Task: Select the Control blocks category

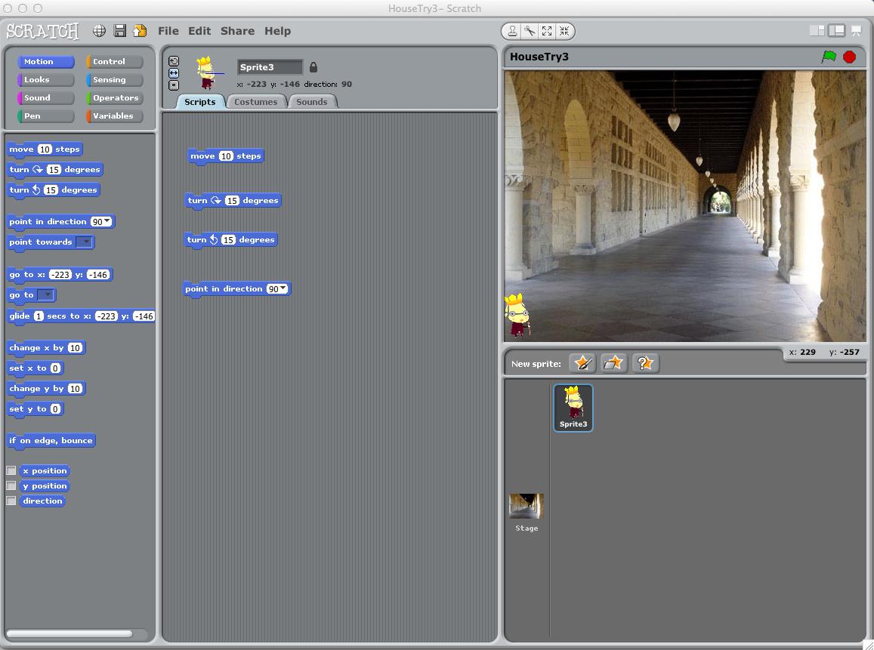Action: pyautogui.click(x=116, y=62)
